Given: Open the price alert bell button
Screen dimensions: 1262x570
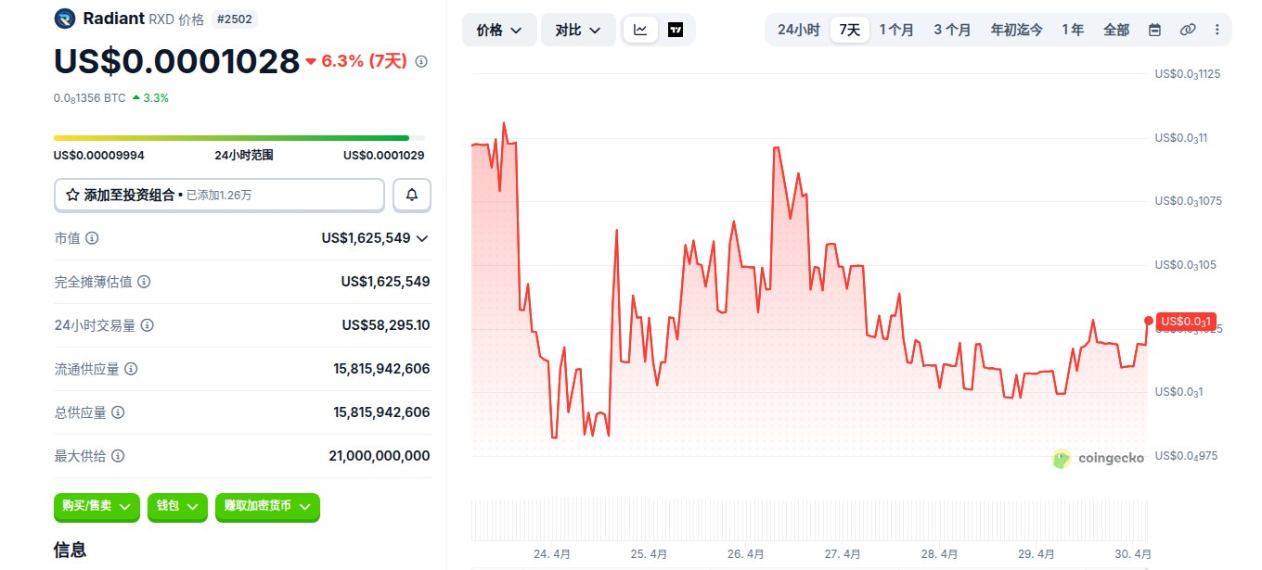Looking at the screenshot, I should coord(412,195).
